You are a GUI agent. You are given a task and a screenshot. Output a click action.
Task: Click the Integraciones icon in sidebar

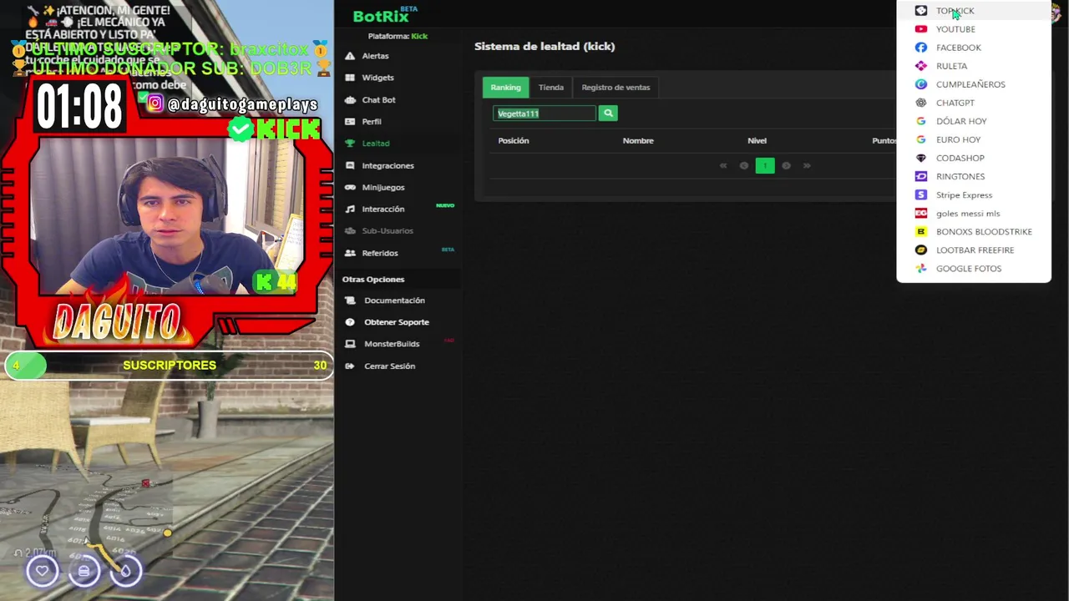(x=350, y=165)
